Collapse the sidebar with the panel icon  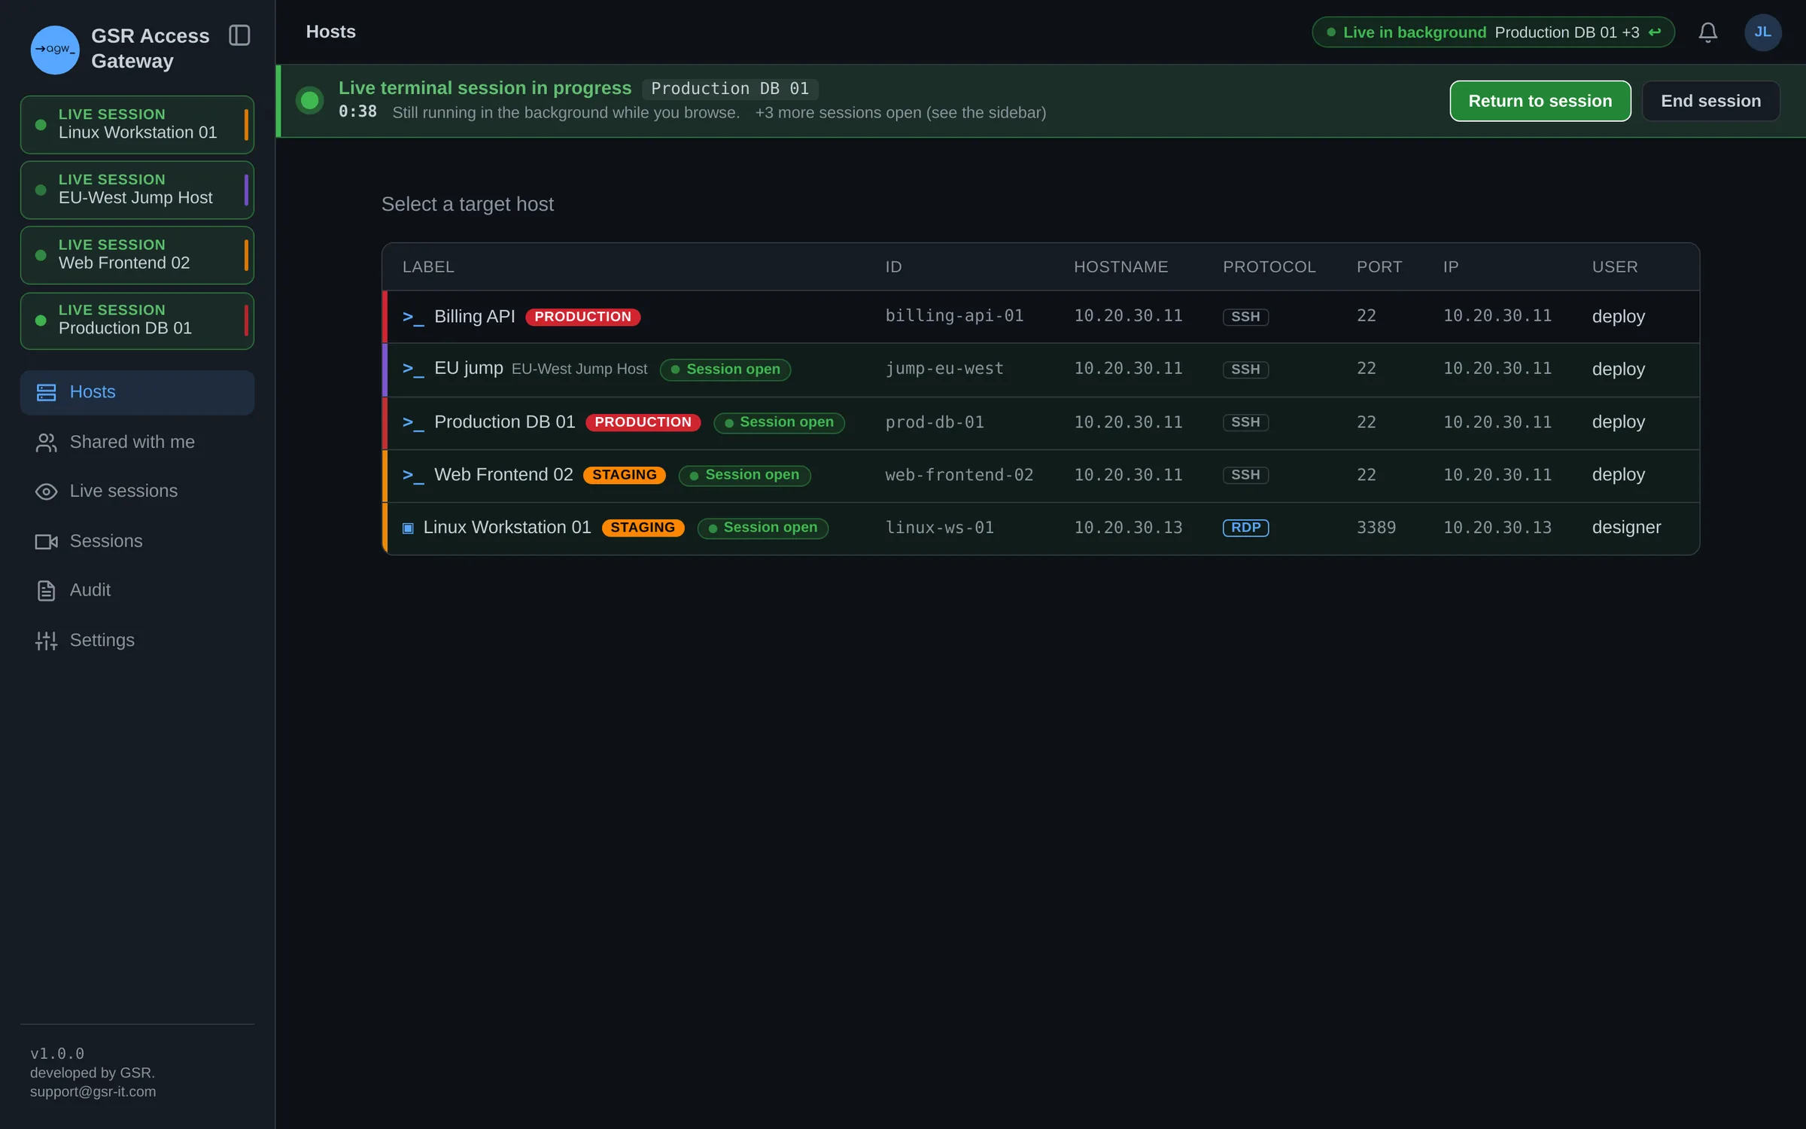click(x=239, y=35)
